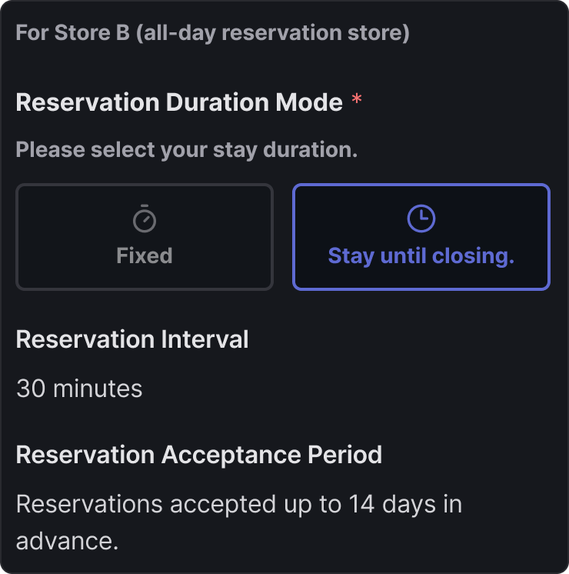The image size is (569, 574).
Task: Click the Reservation Interval heading
Action: pyautogui.click(x=132, y=339)
